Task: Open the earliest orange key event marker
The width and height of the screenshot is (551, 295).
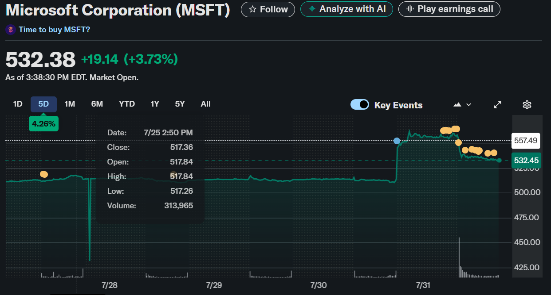Action: click(x=43, y=174)
